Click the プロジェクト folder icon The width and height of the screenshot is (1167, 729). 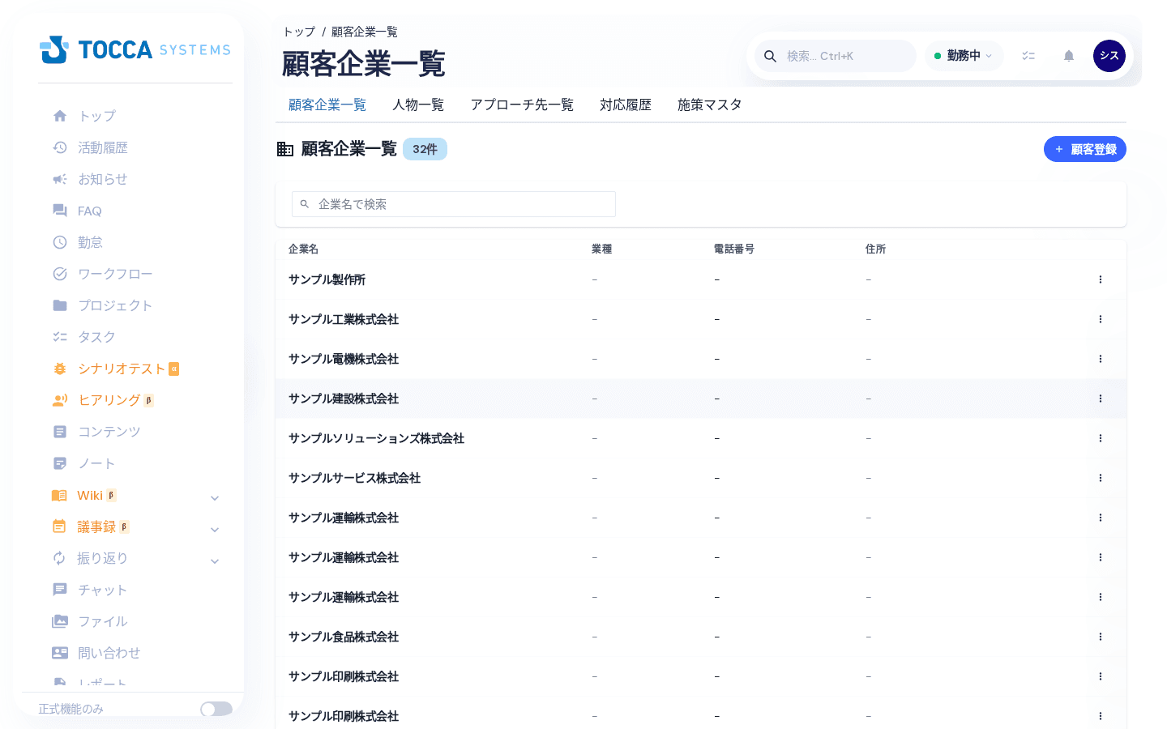tap(60, 305)
